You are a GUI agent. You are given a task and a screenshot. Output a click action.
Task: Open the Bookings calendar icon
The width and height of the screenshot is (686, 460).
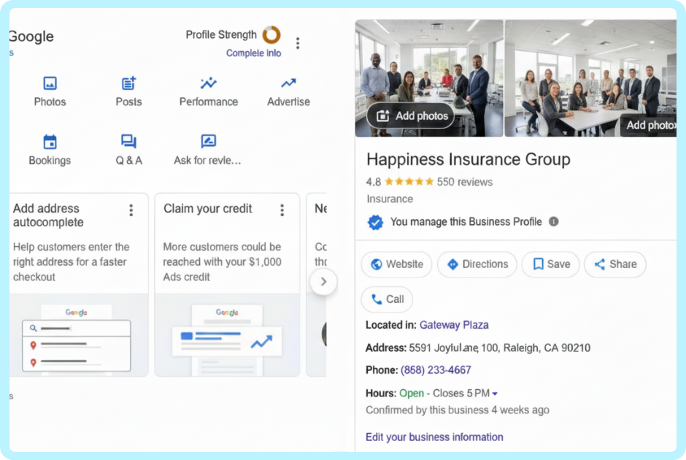pos(50,142)
